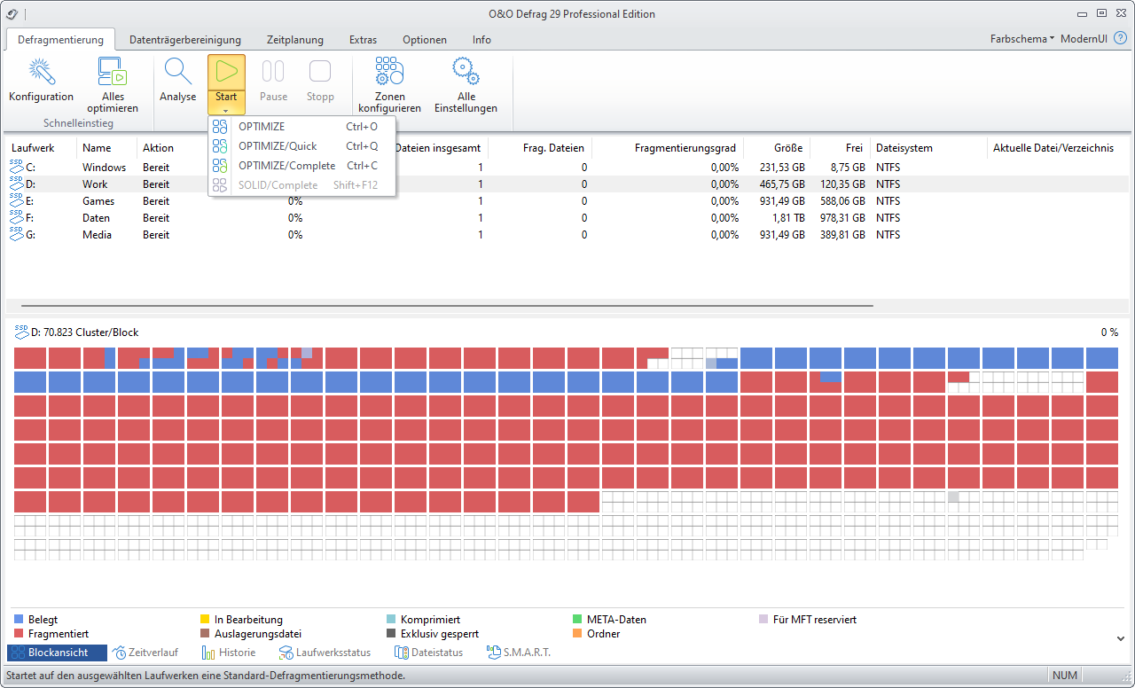1135x688 pixels.
Task: Select the Games drive name
Action: (98, 200)
